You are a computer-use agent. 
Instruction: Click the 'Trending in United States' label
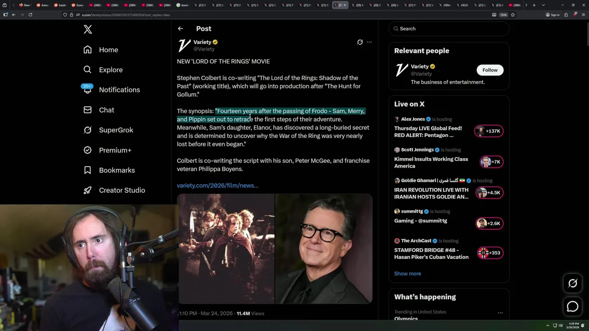(x=420, y=312)
